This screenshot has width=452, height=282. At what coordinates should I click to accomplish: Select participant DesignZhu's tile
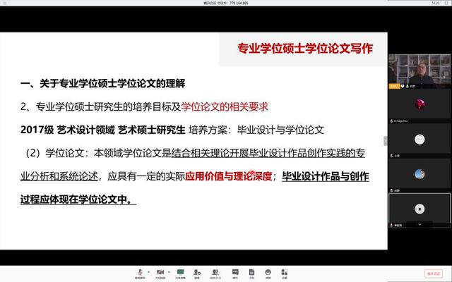pyautogui.click(x=420, y=104)
